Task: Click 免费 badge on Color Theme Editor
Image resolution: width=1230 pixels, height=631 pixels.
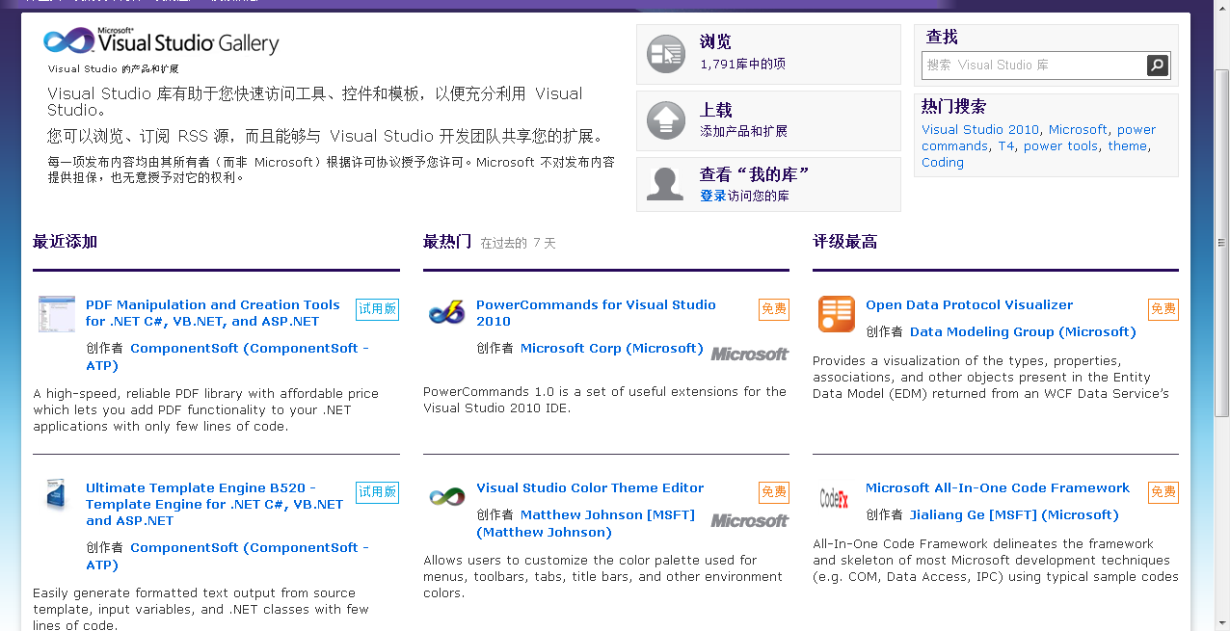Action: [x=774, y=492]
